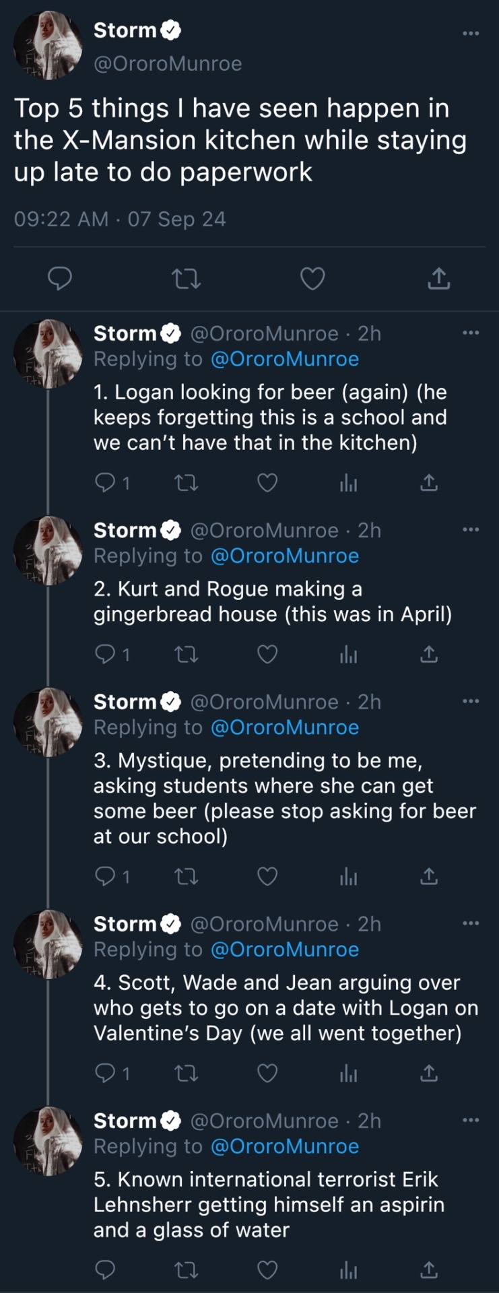Like the main Top 5 things tweet
Screen dimensions: 499x1293
[x=312, y=279]
